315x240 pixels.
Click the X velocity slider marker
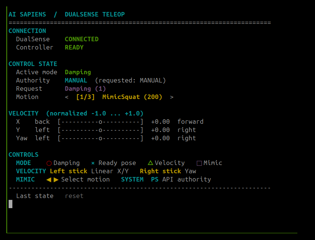[100, 122]
